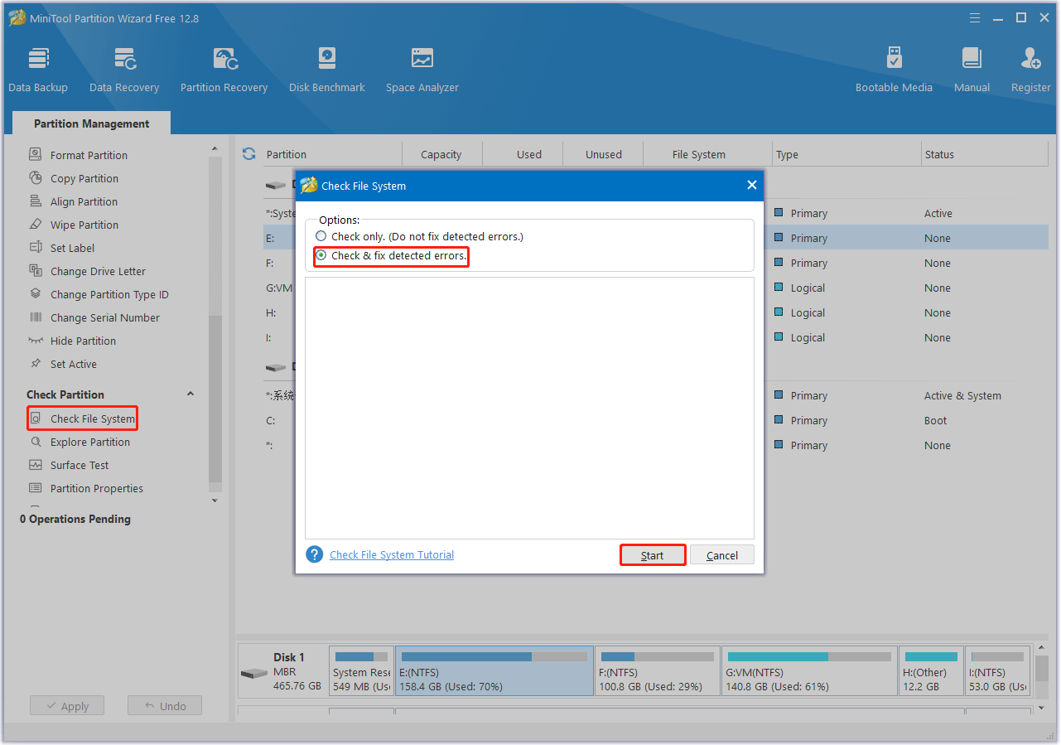This screenshot has width=1061, height=745.
Task: Click the sidebar scroll up arrow
Action: click(x=215, y=149)
